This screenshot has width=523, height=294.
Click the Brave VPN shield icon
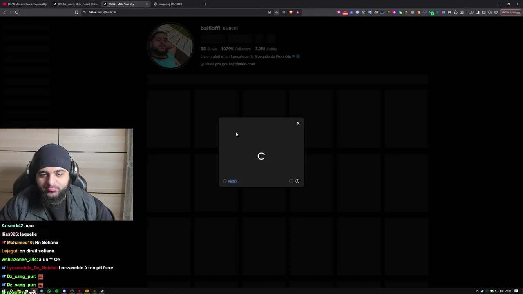coord(496,12)
